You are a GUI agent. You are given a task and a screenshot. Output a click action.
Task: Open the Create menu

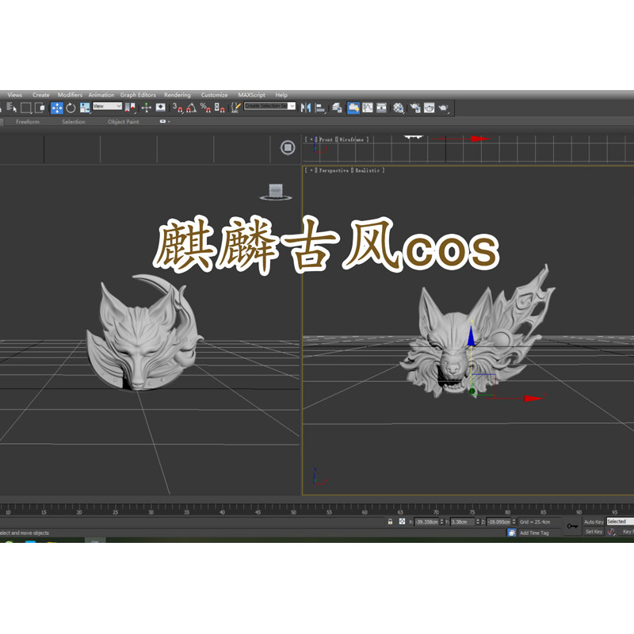[x=41, y=95]
